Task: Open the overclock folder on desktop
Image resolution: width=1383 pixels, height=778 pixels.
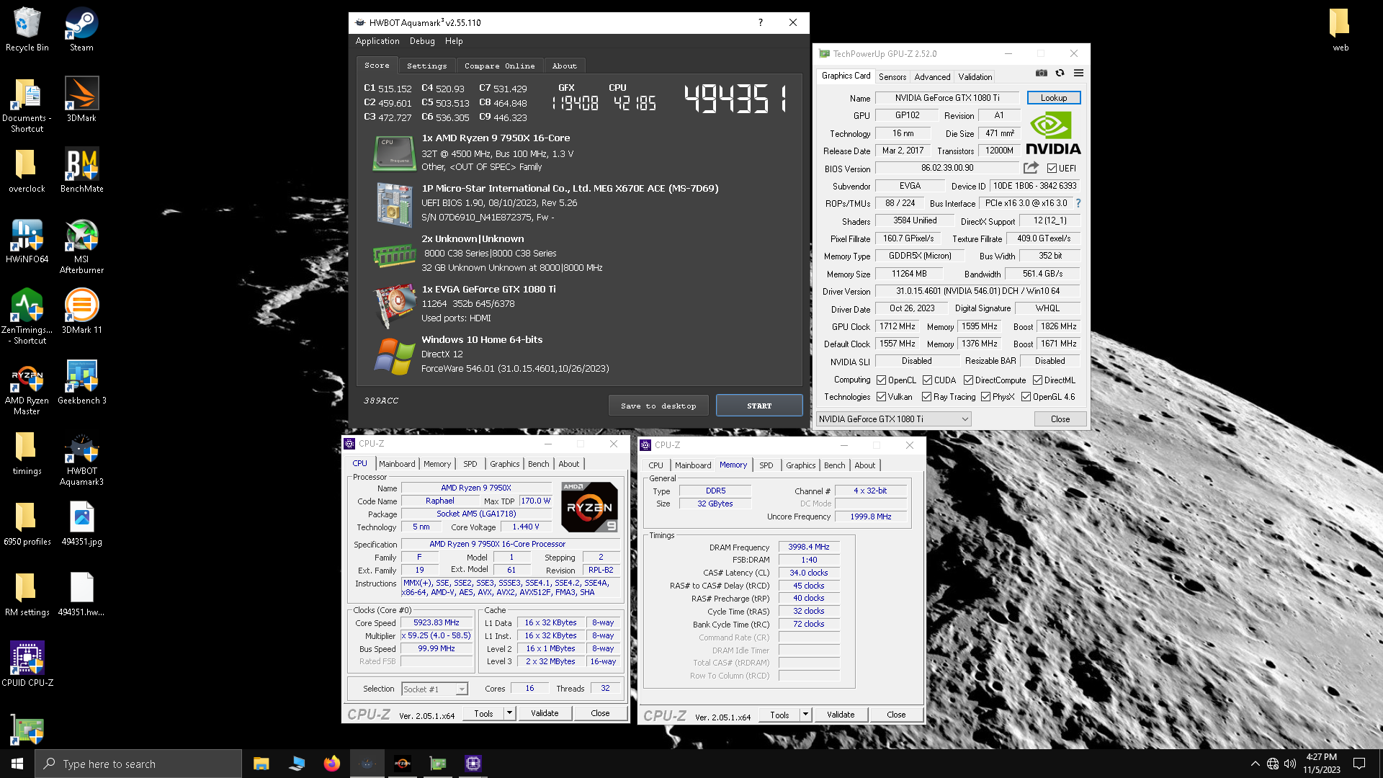Action: point(27,170)
